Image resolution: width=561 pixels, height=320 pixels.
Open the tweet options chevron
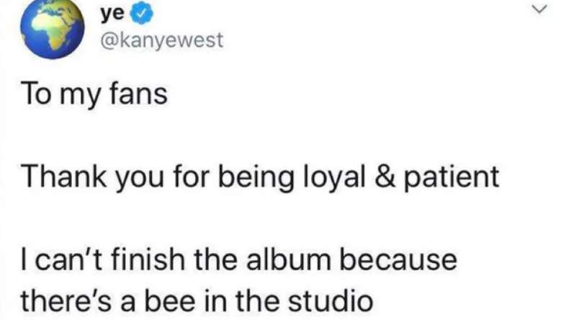[539, 9]
